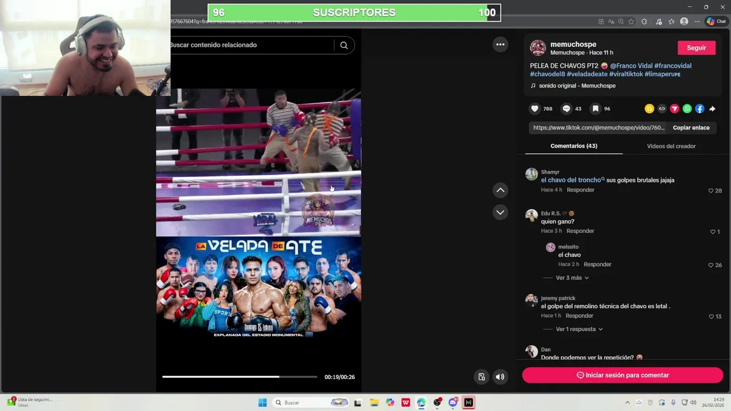
Task: Switch to the Comentarios (43) tab
Action: coord(574,146)
